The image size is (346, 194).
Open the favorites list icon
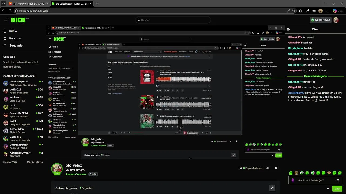click(314, 11)
